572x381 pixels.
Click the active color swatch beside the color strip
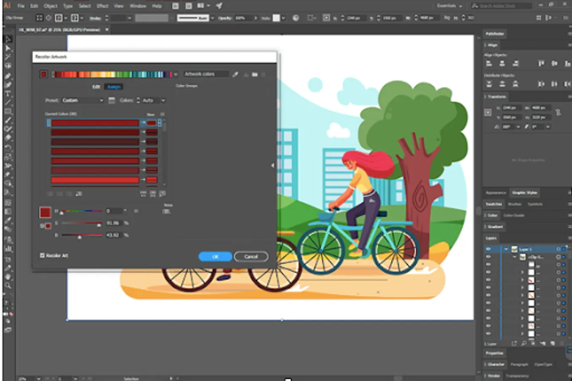coord(44,75)
